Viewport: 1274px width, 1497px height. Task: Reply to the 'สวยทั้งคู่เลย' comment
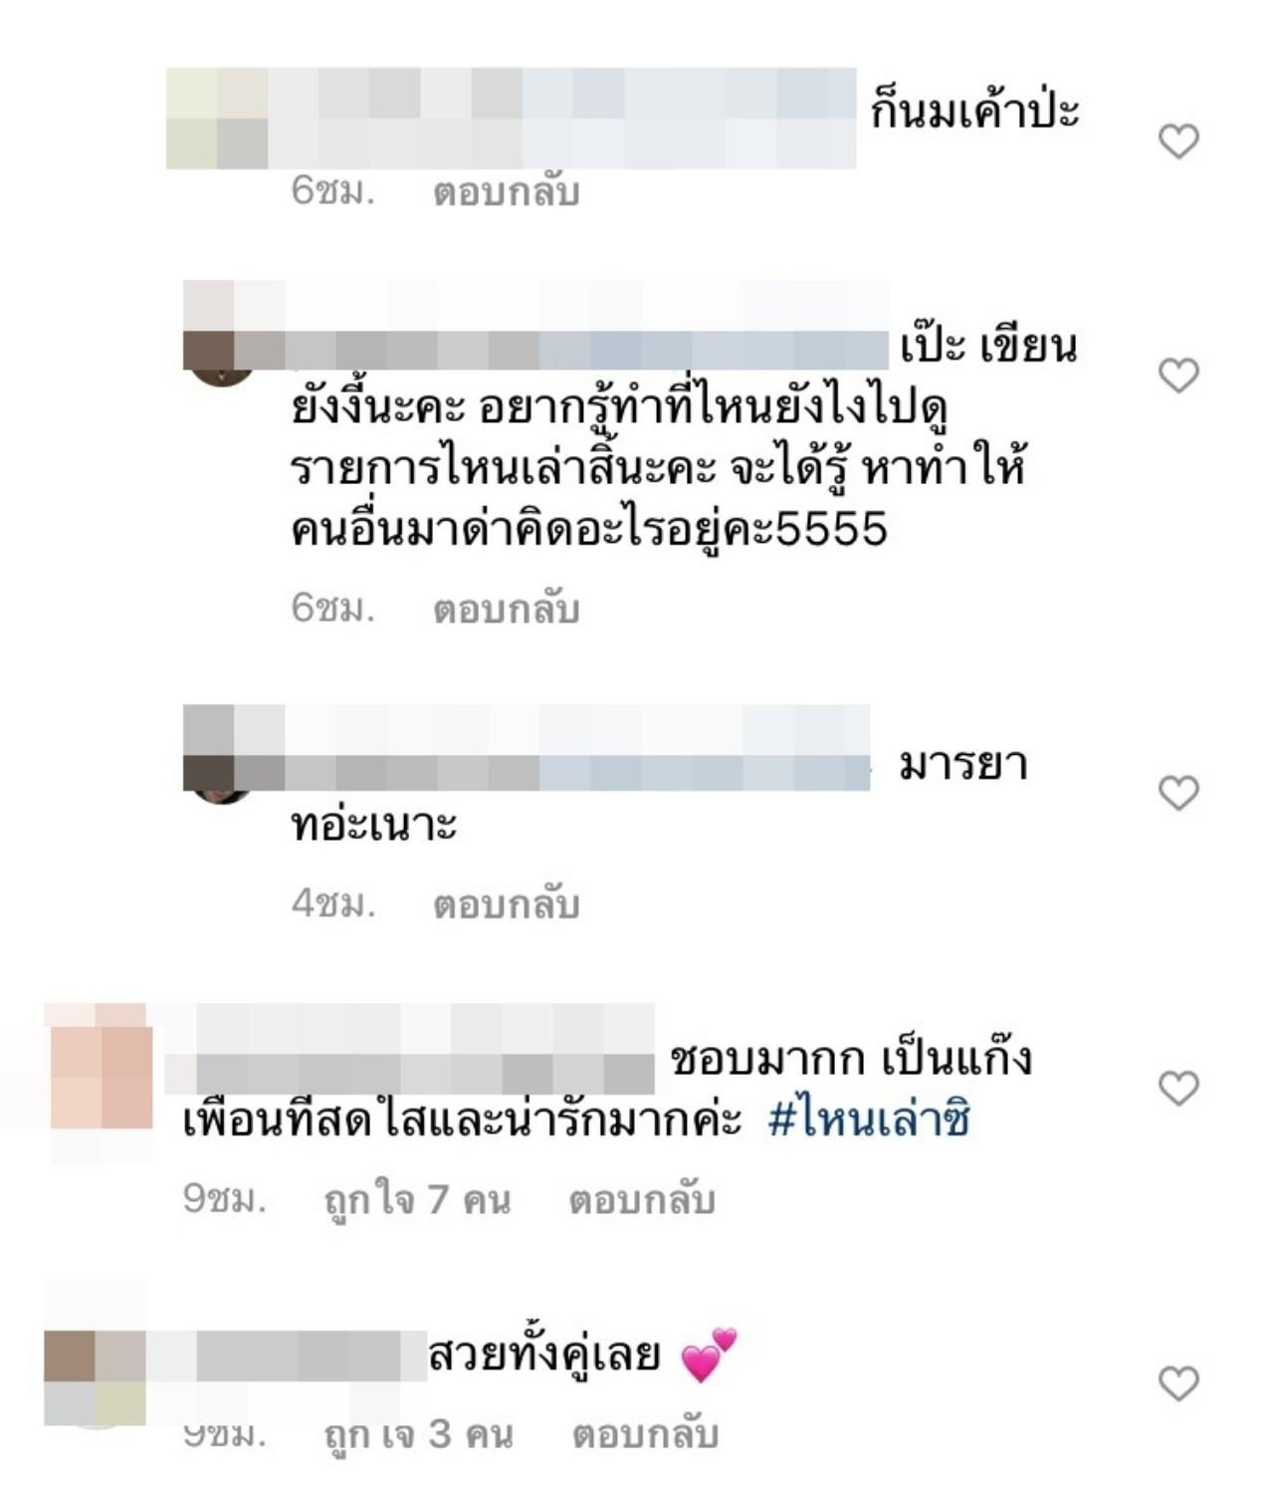point(645,1434)
